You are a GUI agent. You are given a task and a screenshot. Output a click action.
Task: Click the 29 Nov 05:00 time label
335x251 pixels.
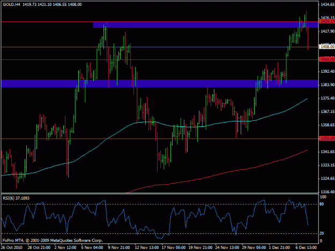(x=254, y=247)
